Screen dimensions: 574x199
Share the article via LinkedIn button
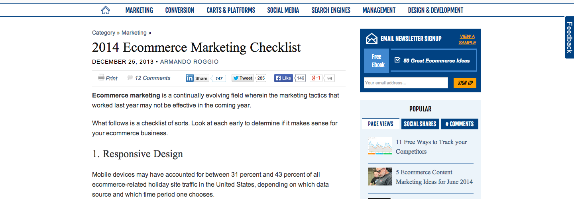[197, 78]
